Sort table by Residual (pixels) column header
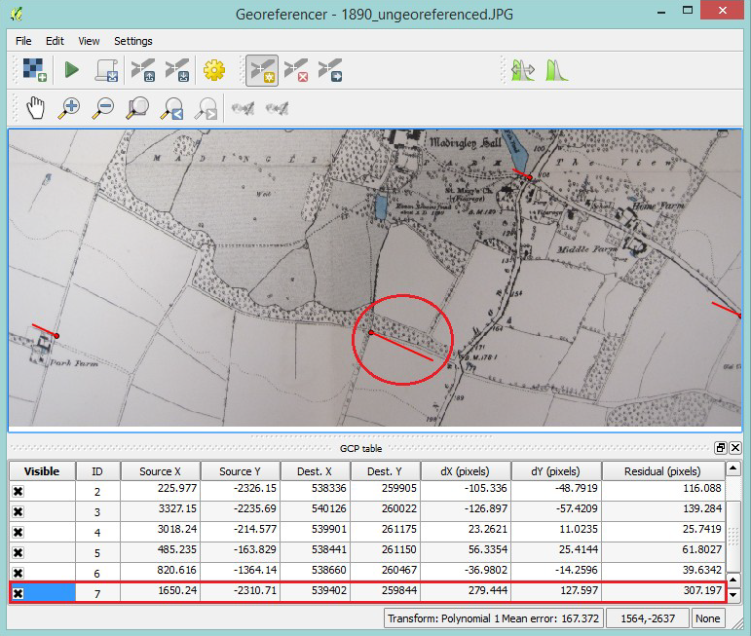Image resolution: width=751 pixels, height=636 pixels. point(661,471)
